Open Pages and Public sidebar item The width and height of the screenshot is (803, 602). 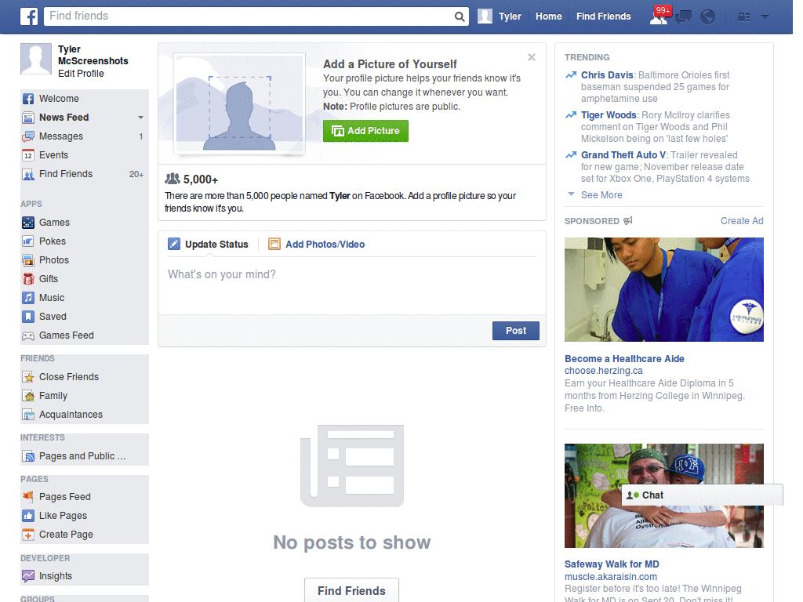coord(85,456)
